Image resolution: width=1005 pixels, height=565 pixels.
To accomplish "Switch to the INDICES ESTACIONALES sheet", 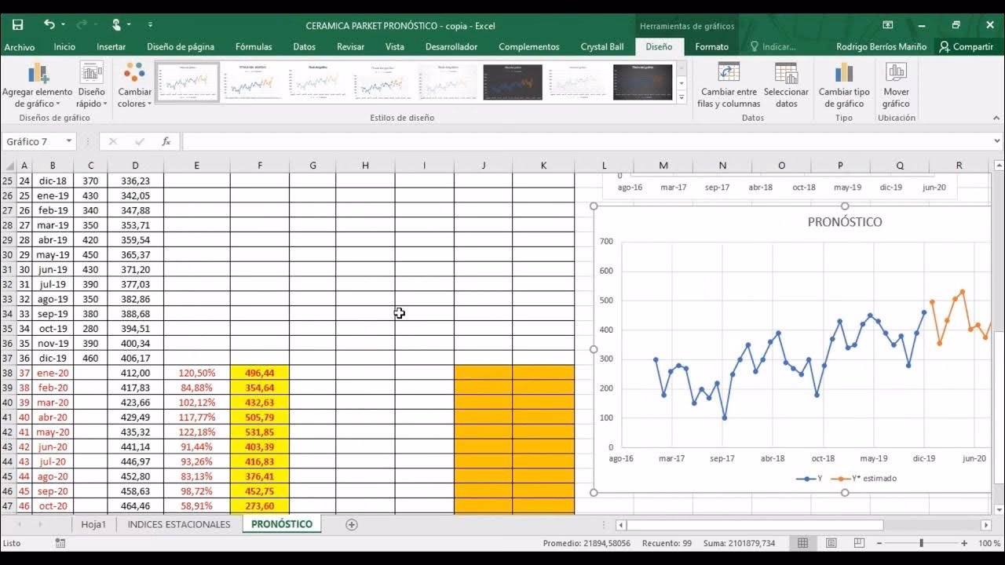I will coord(177,523).
